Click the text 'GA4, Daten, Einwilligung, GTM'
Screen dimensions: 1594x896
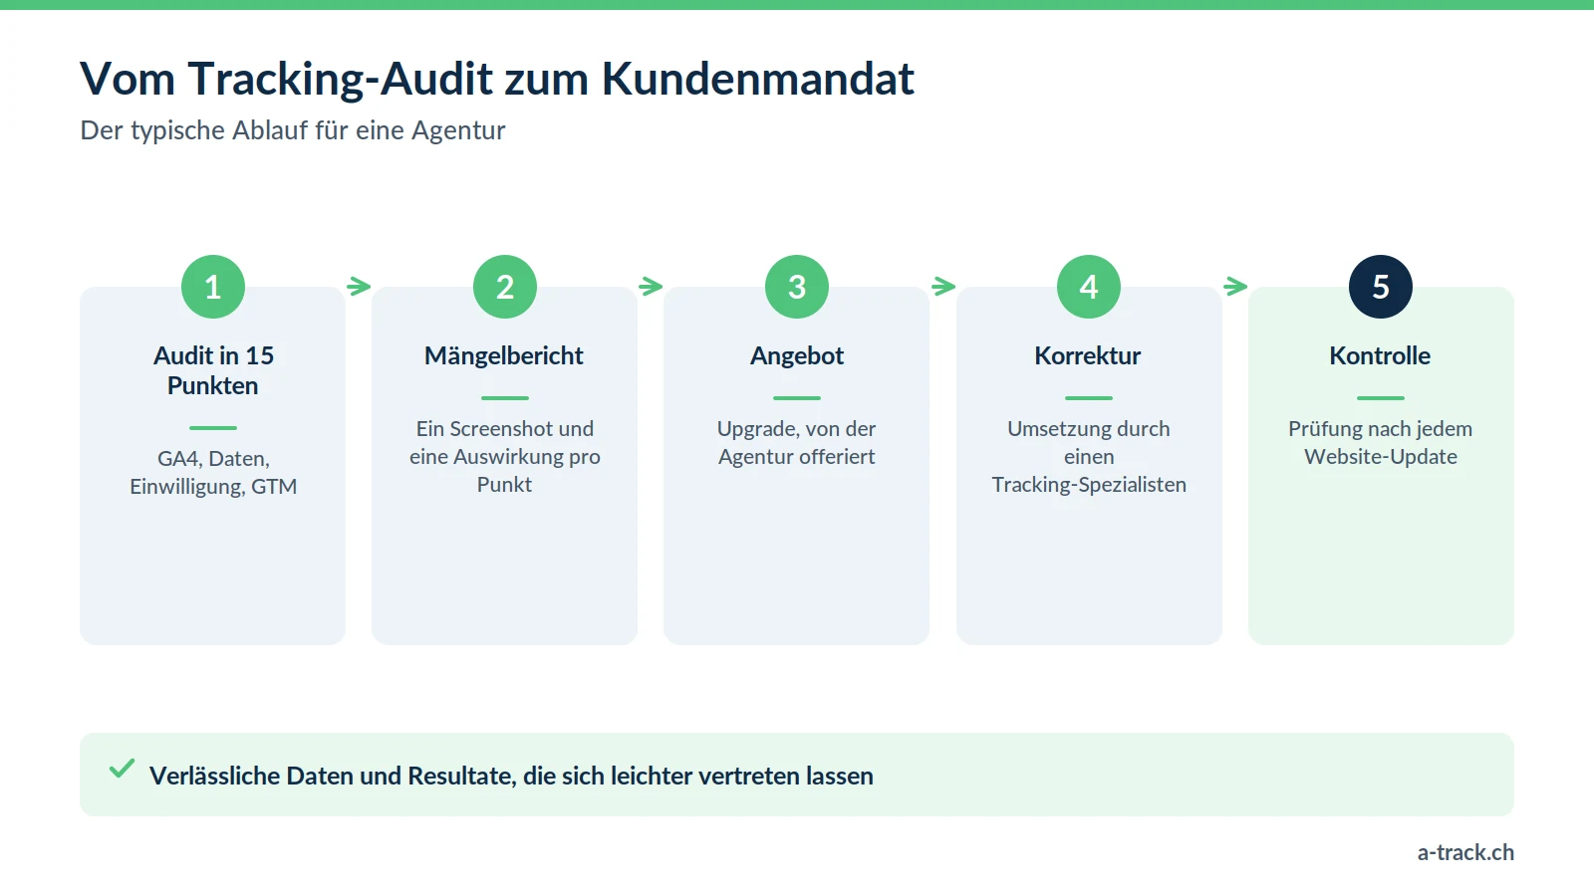213,473
